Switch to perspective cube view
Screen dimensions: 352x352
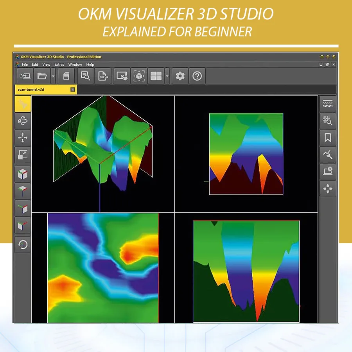pos(23,174)
